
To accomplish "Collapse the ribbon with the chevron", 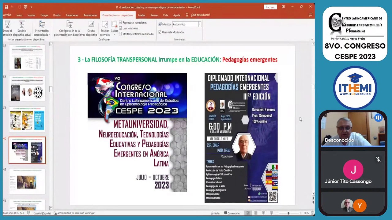I will 312,39.
